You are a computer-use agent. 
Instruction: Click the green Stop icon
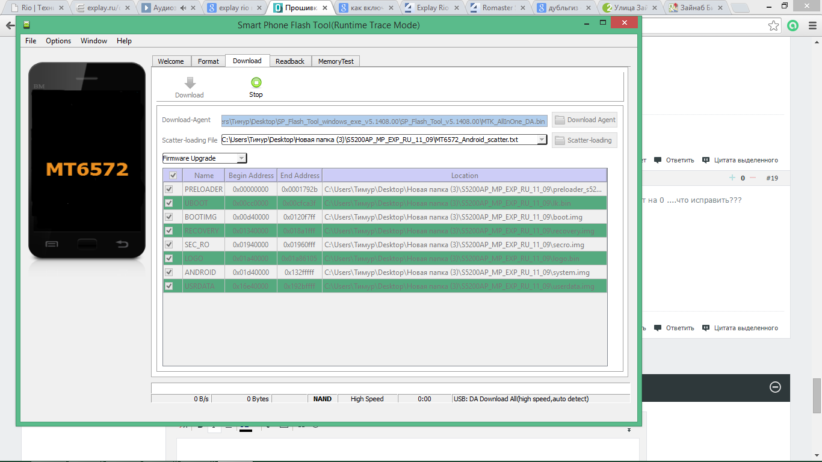(x=256, y=83)
